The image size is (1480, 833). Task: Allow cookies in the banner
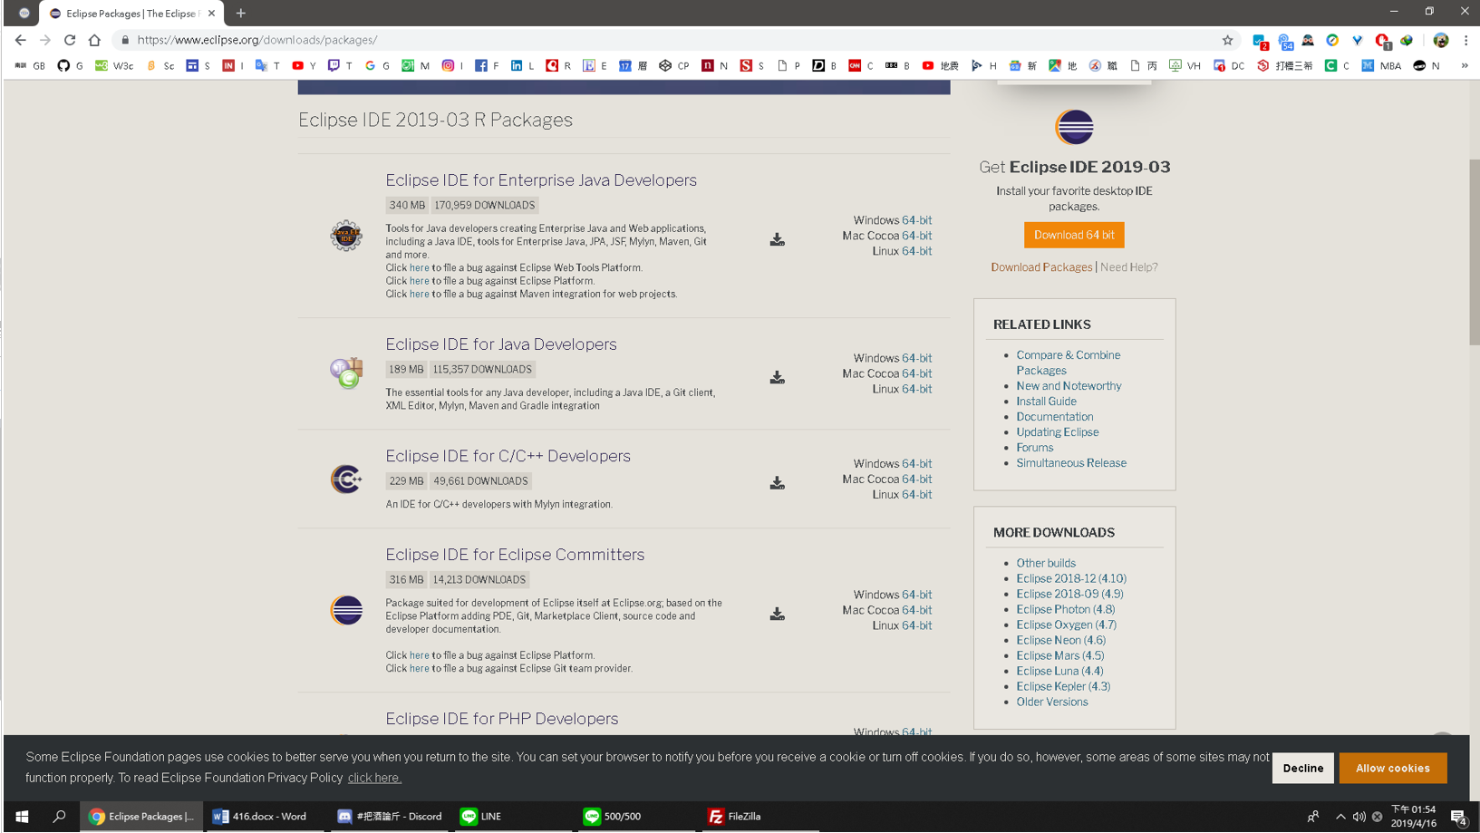[x=1392, y=768]
